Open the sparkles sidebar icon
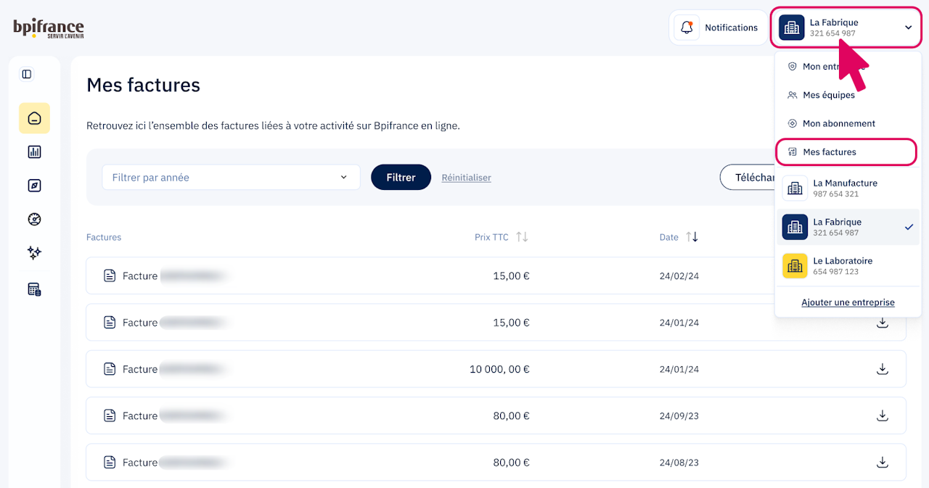Viewport: 929px width, 488px height. point(34,252)
